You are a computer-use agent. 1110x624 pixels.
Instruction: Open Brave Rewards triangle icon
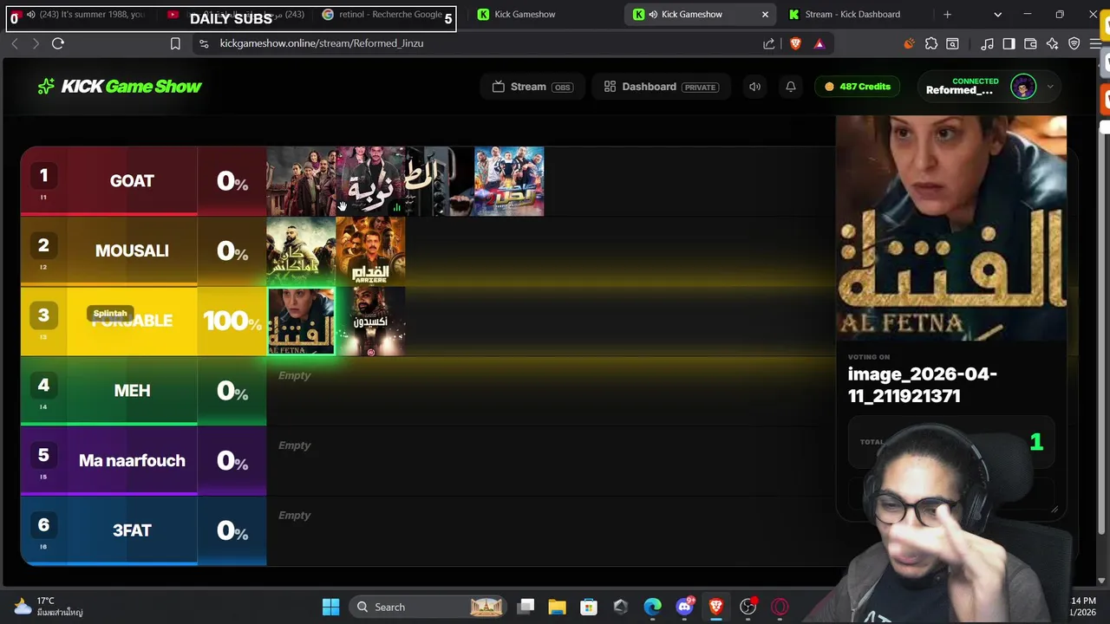coord(819,43)
